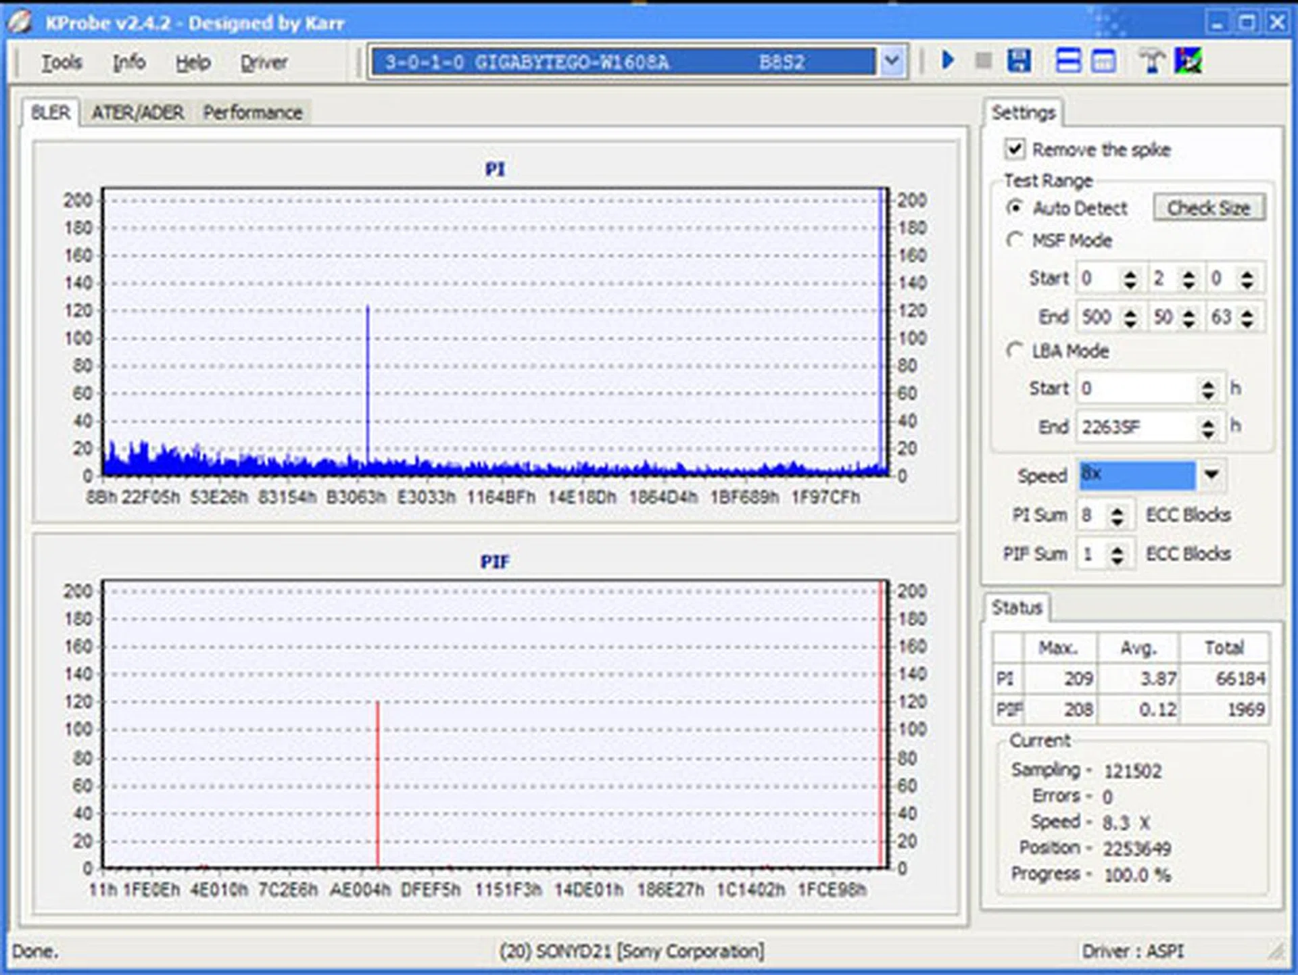The image size is (1298, 975).
Task: Start the scan with the Play icon
Action: click(x=947, y=61)
